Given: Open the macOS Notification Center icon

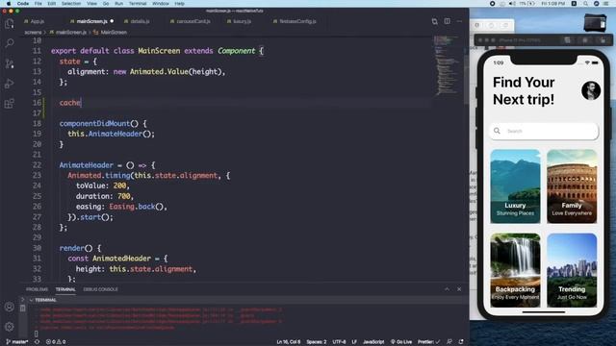Looking at the screenshot, I should pos(607,4).
